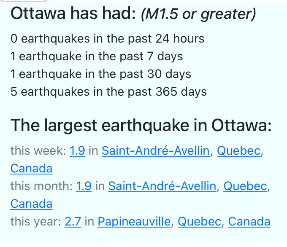The width and height of the screenshot is (287, 247).
Task: Click the '(M1.5 or greater)' italic note
Action: 198,14
